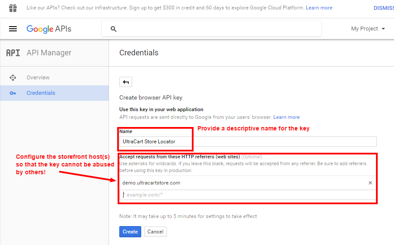Click the demo.ultracartstore.com referrer entry

click(x=151, y=183)
